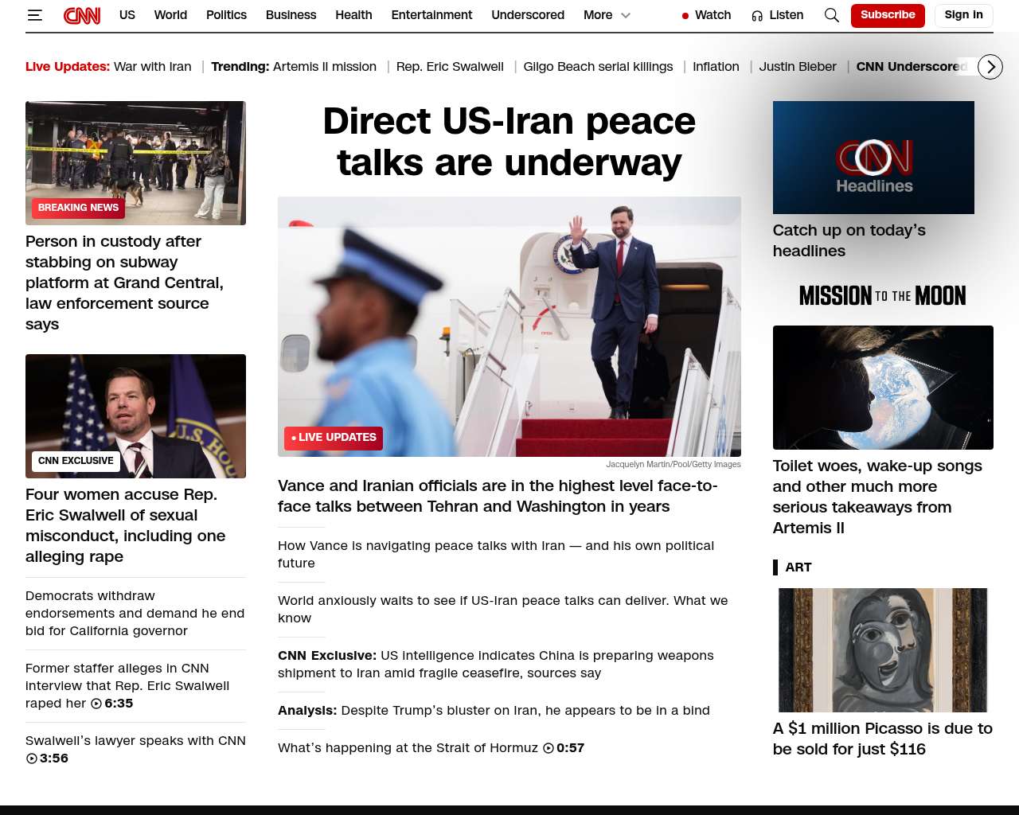Open trending Artemis II mission topic
This screenshot has height=815, width=1019.
coord(325,67)
